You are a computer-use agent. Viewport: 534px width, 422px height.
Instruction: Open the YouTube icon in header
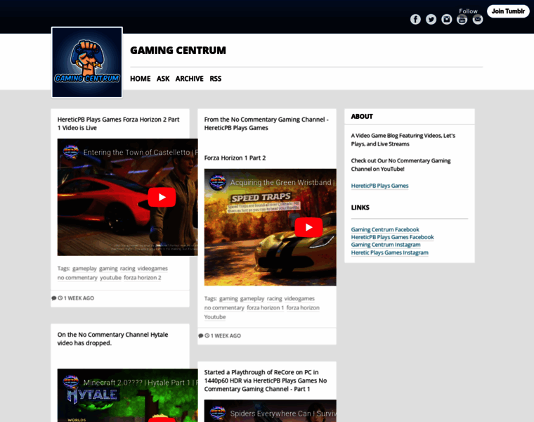(462, 20)
